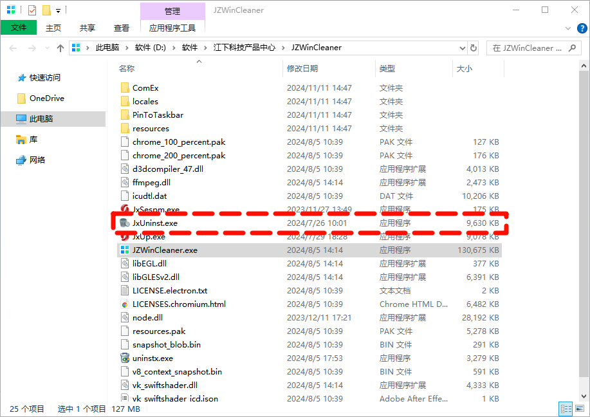This screenshot has height=417, width=590.
Task: Expand the chevron after 江下科技产品中心 in path
Action: 283,48
